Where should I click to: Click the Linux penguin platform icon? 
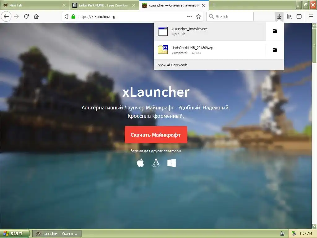point(156,163)
